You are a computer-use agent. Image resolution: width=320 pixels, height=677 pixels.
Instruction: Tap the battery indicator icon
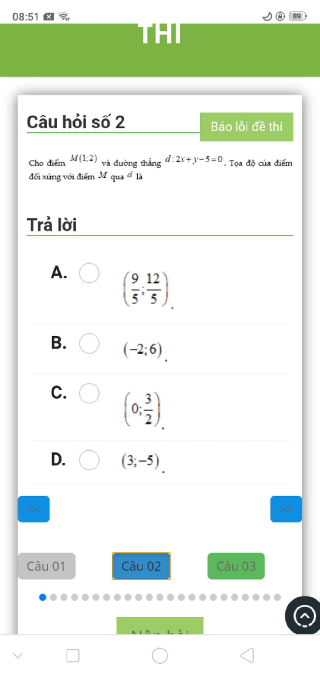297,16
